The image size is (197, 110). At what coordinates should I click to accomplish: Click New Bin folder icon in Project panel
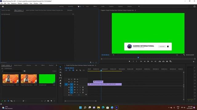[48, 101]
